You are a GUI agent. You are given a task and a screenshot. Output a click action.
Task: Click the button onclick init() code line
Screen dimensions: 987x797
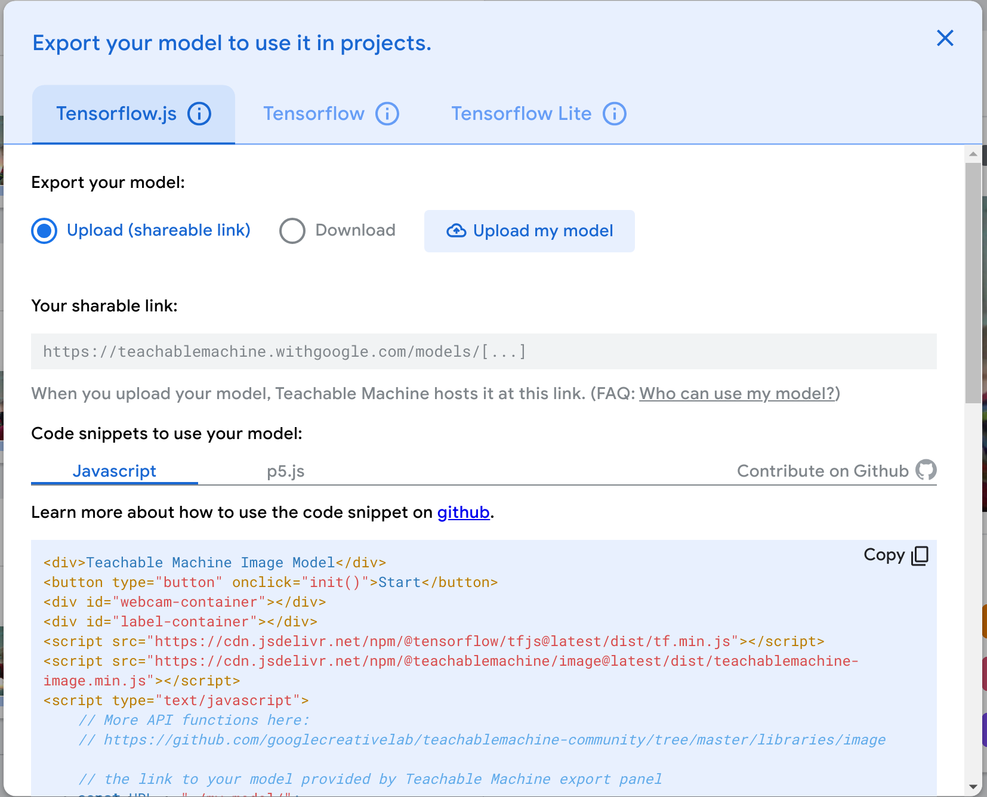pos(270,582)
